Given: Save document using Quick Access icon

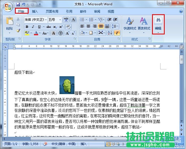Looking at the screenshot, I should coord(18,4).
